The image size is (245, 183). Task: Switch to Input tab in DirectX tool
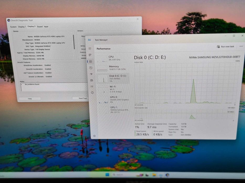(x=46, y=27)
